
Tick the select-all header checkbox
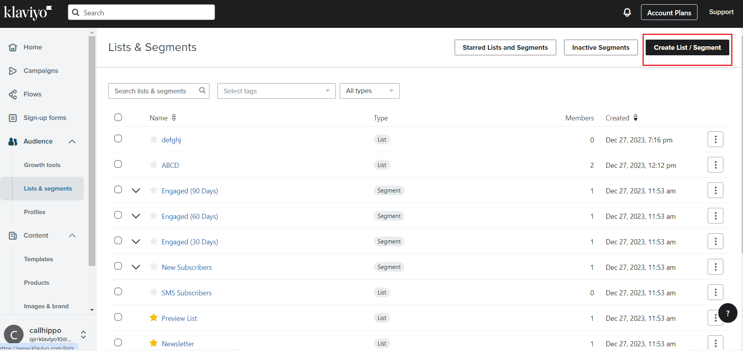(x=118, y=117)
